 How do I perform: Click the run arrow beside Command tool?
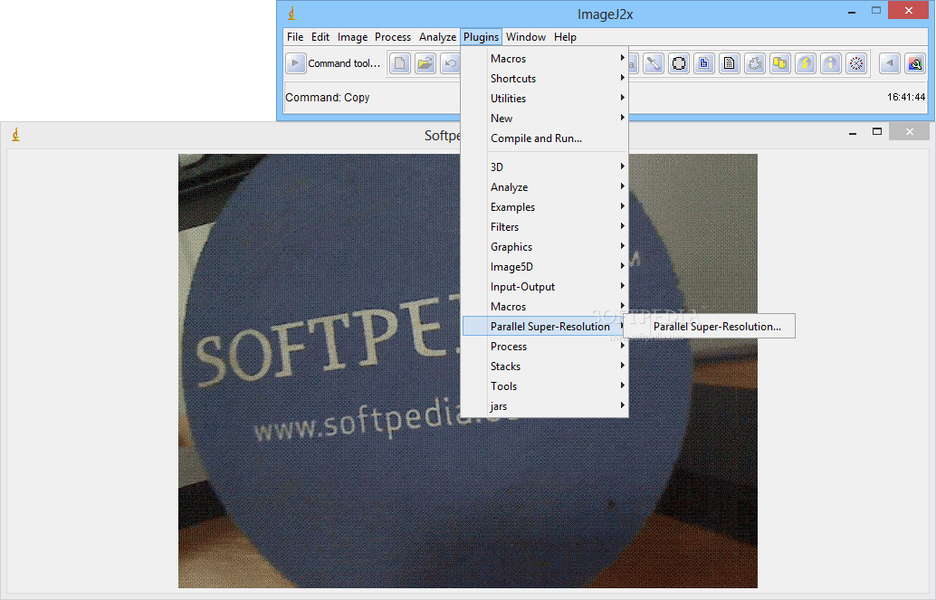[x=295, y=63]
